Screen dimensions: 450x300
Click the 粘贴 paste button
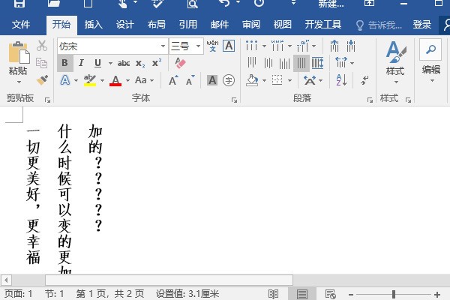tap(18, 60)
